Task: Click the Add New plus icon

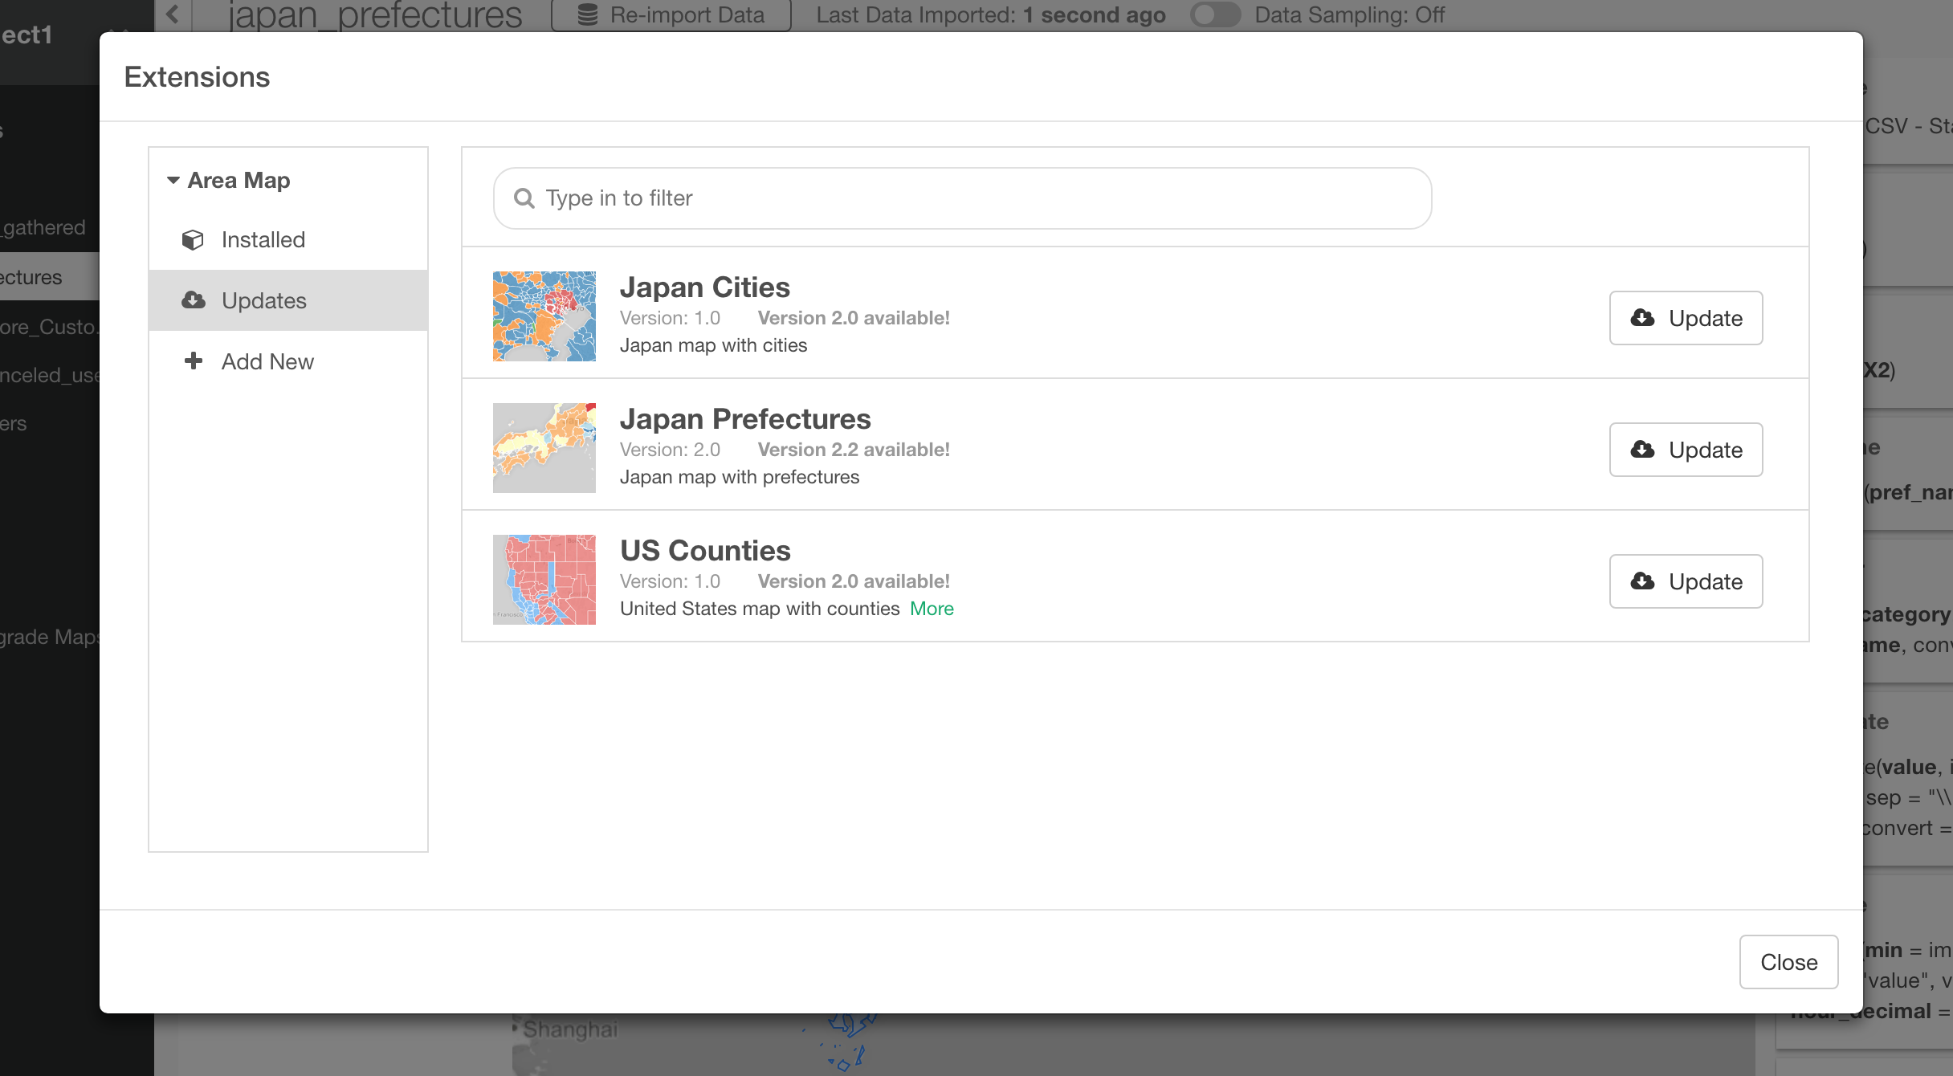Action: tap(193, 361)
